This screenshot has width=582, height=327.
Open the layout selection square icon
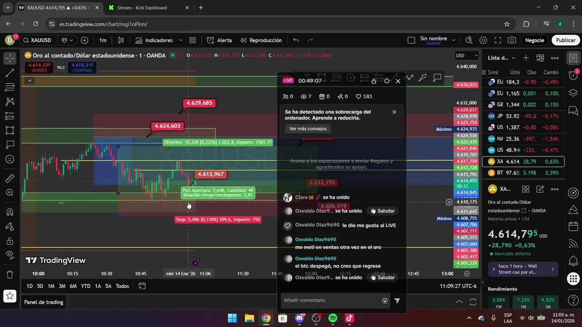(x=411, y=40)
